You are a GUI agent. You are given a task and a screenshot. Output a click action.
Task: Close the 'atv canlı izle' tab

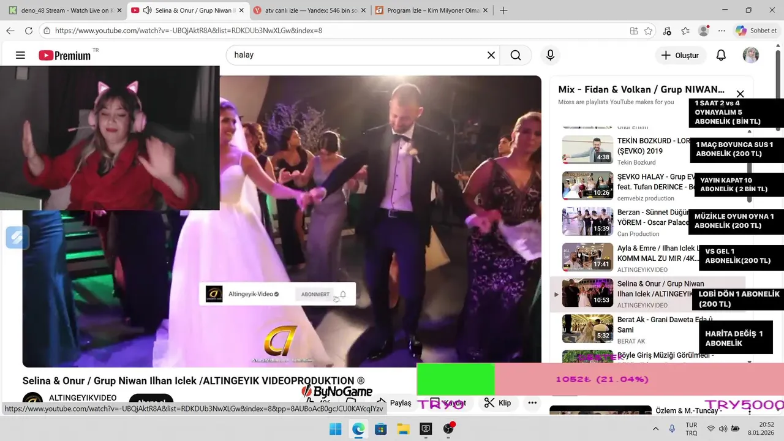[x=363, y=10]
